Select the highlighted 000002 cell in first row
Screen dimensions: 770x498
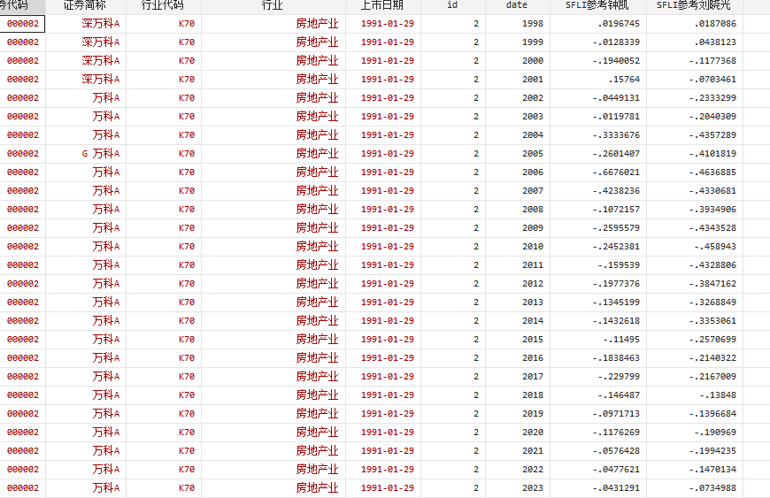23,24
